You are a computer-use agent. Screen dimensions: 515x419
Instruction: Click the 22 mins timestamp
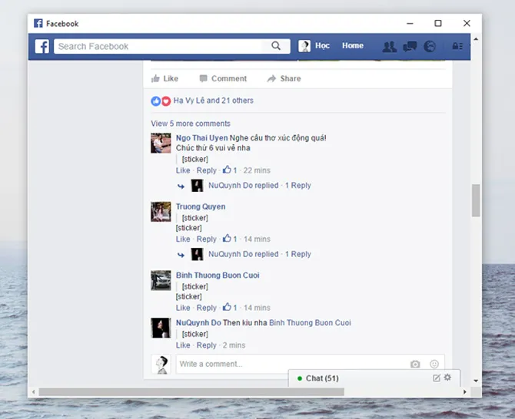[x=257, y=170]
